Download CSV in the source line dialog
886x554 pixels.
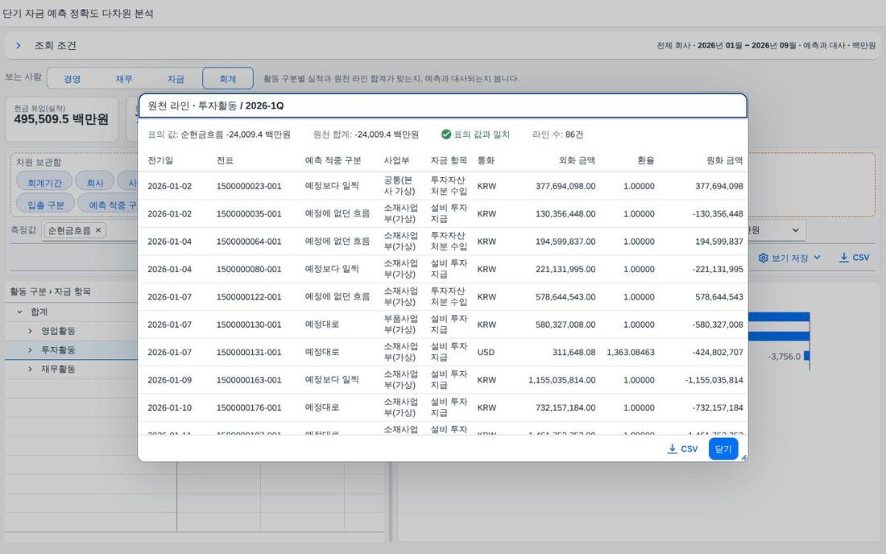pyautogui.click(x=682, y=449)
